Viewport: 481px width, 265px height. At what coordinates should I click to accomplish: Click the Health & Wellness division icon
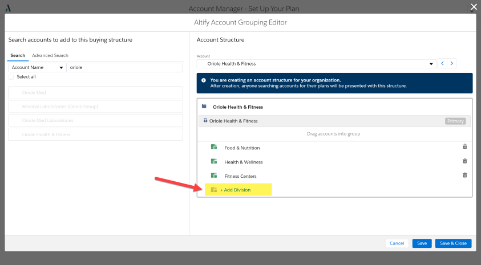[214, 161]
